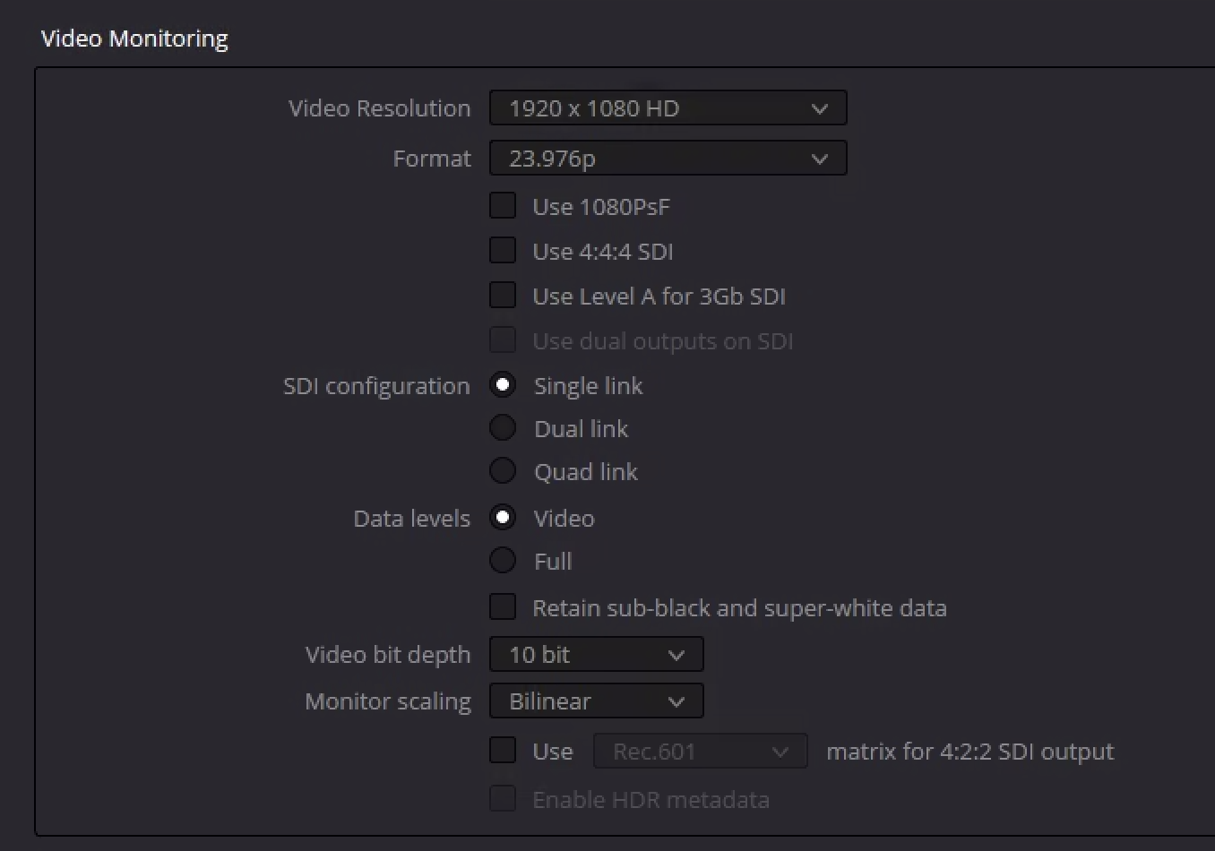Click the Data levels label text
This screenshot has height=851, width=1215.
[x=411, y=519]
